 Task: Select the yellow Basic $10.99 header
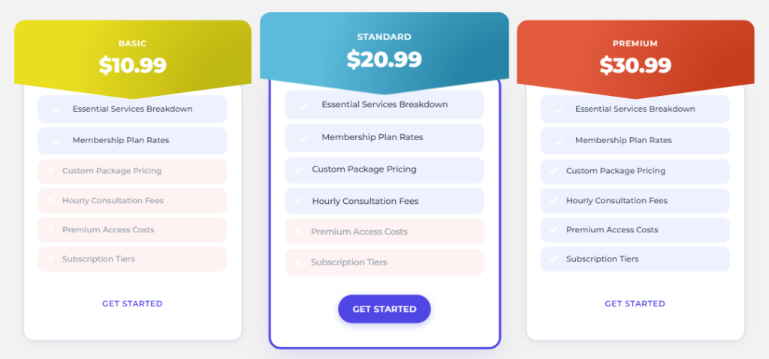(x=132, y=58)
